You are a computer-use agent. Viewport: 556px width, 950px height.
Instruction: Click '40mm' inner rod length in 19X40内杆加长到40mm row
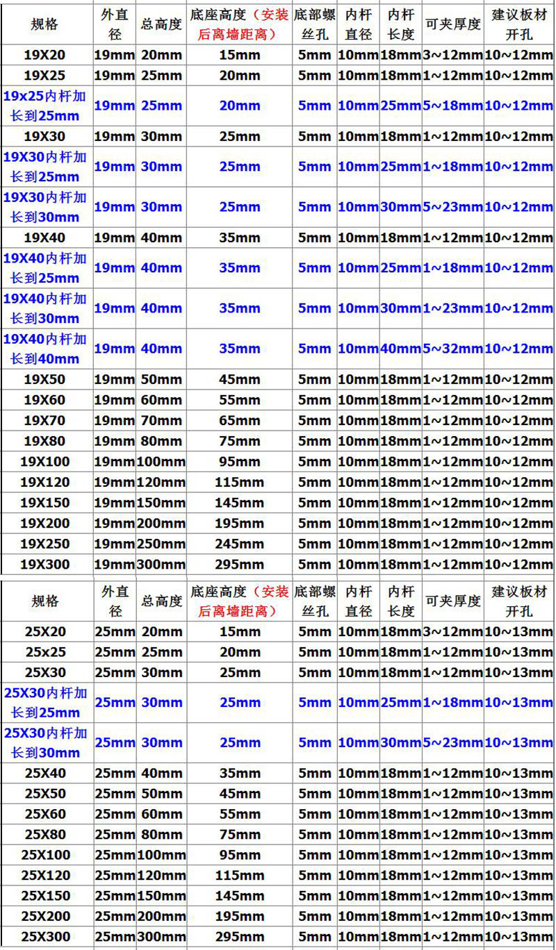click(401, 349)
